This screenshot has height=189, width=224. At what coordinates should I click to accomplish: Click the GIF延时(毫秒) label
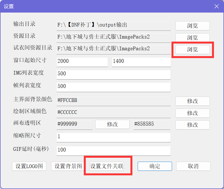tap(31, 149)
